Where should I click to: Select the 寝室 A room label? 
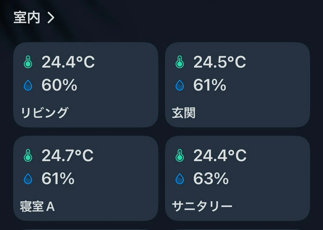37,207
